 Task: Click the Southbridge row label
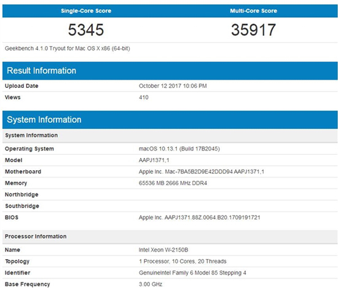[22, 206]
